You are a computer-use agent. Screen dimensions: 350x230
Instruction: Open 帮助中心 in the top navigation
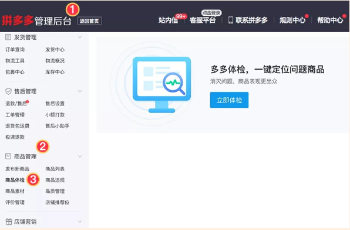pyautogui.click(x=330, y=20)
